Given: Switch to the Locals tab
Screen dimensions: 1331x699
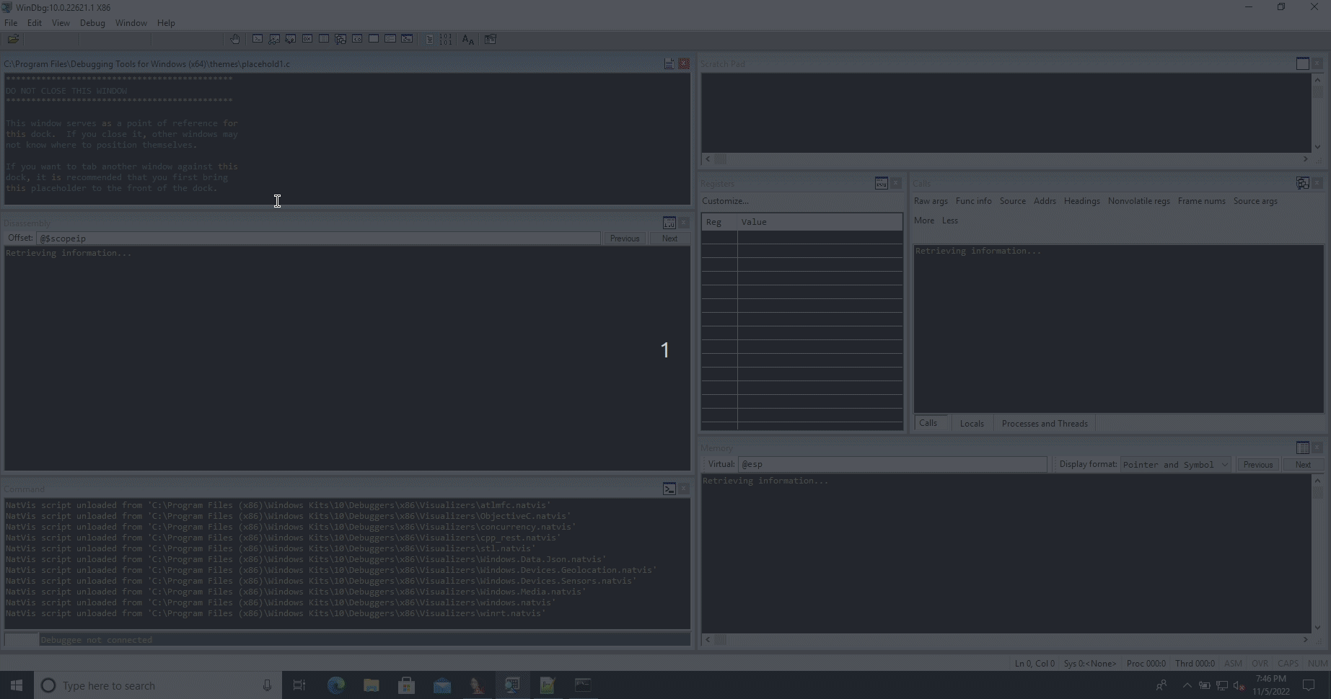Looking at the screenshot, I should (x=972, y=424).
